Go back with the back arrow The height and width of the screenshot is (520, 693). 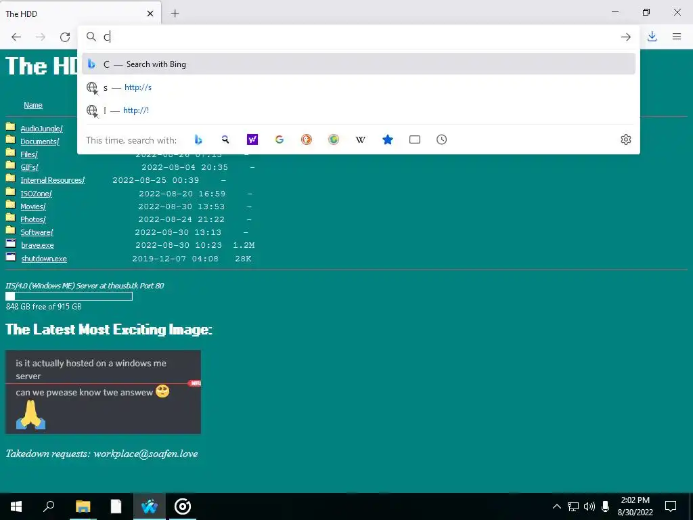pos(16,37)
